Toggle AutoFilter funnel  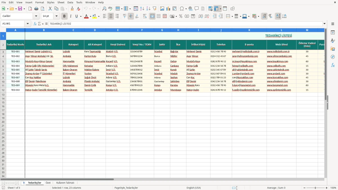coord(155,9)
